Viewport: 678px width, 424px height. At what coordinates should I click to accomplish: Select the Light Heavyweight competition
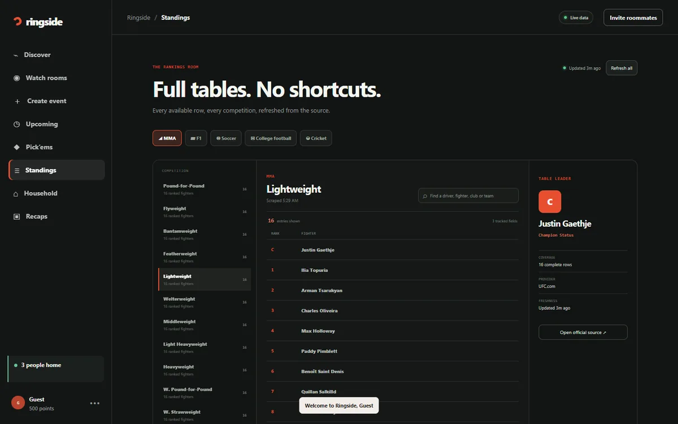point(205,347)
